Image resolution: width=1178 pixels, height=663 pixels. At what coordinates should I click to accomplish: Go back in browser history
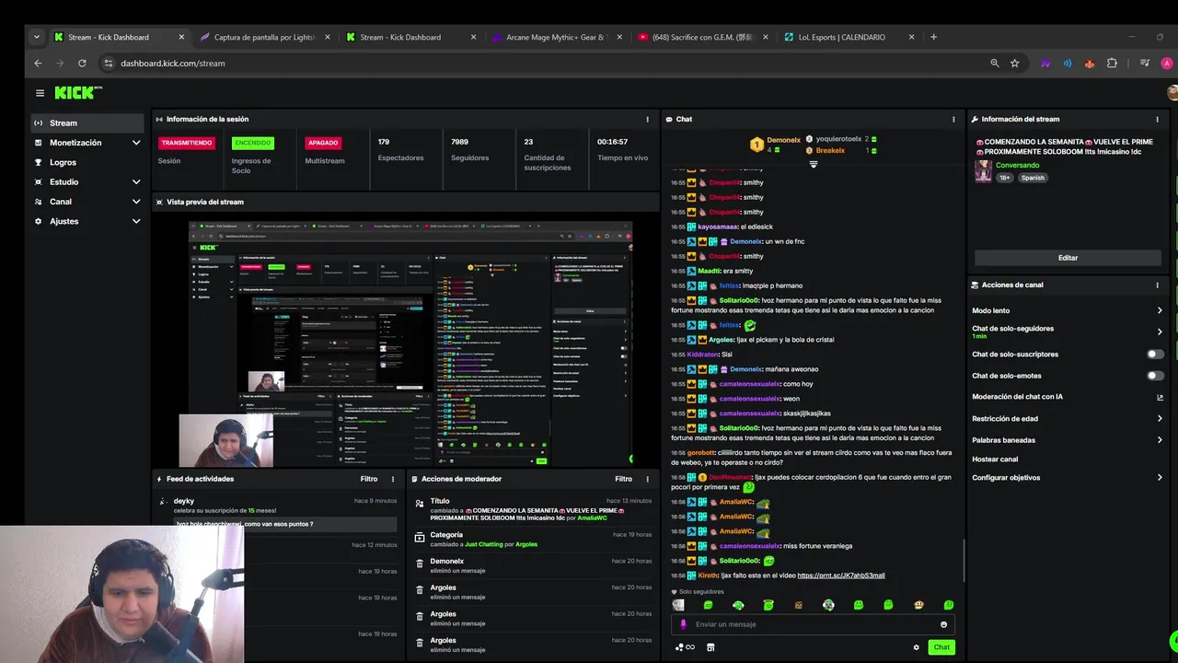(38, 64)
